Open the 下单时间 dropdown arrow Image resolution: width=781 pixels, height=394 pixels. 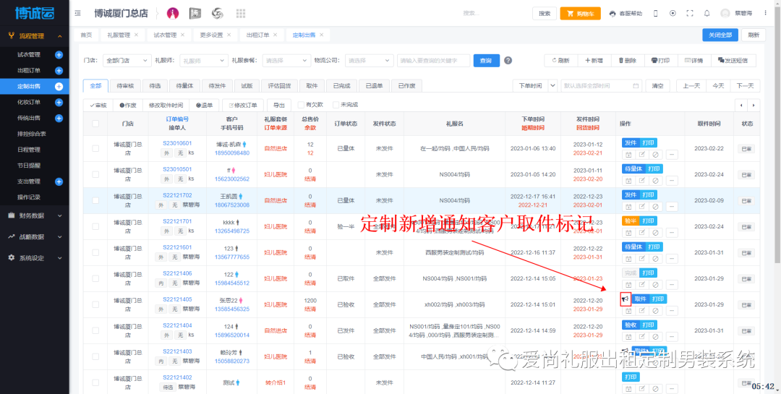coord(552,86)
